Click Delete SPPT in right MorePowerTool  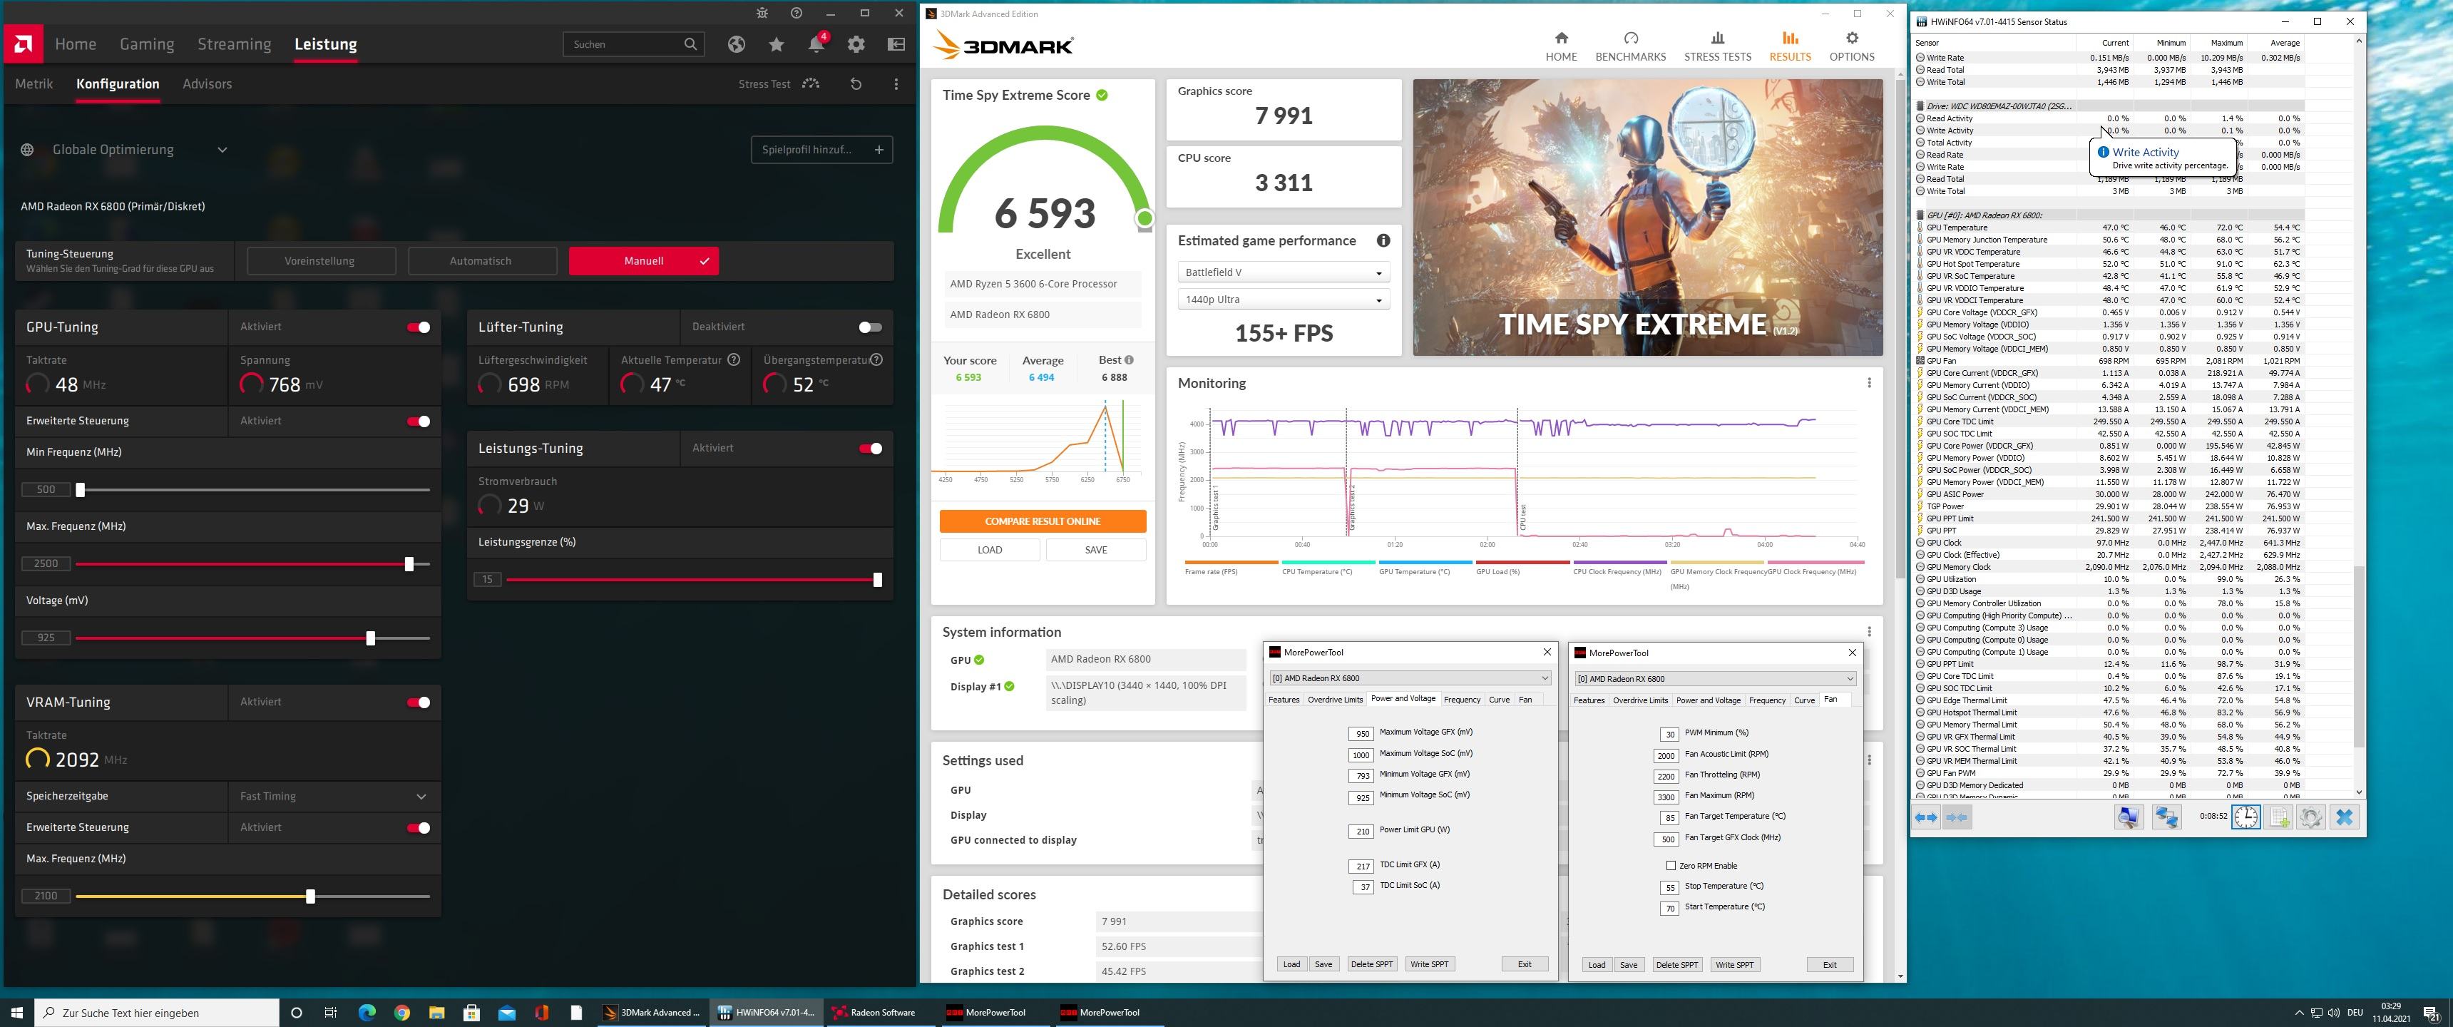[1676, 965]
